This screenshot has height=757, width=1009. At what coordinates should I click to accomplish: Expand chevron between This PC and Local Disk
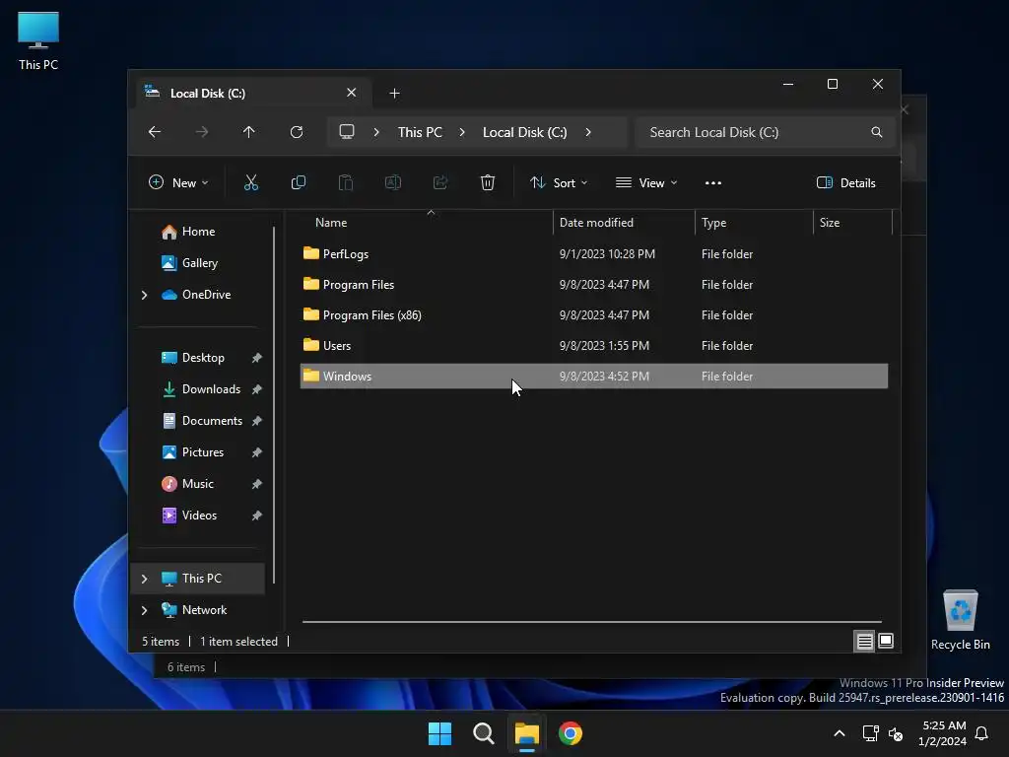click(x=462, y=132)
